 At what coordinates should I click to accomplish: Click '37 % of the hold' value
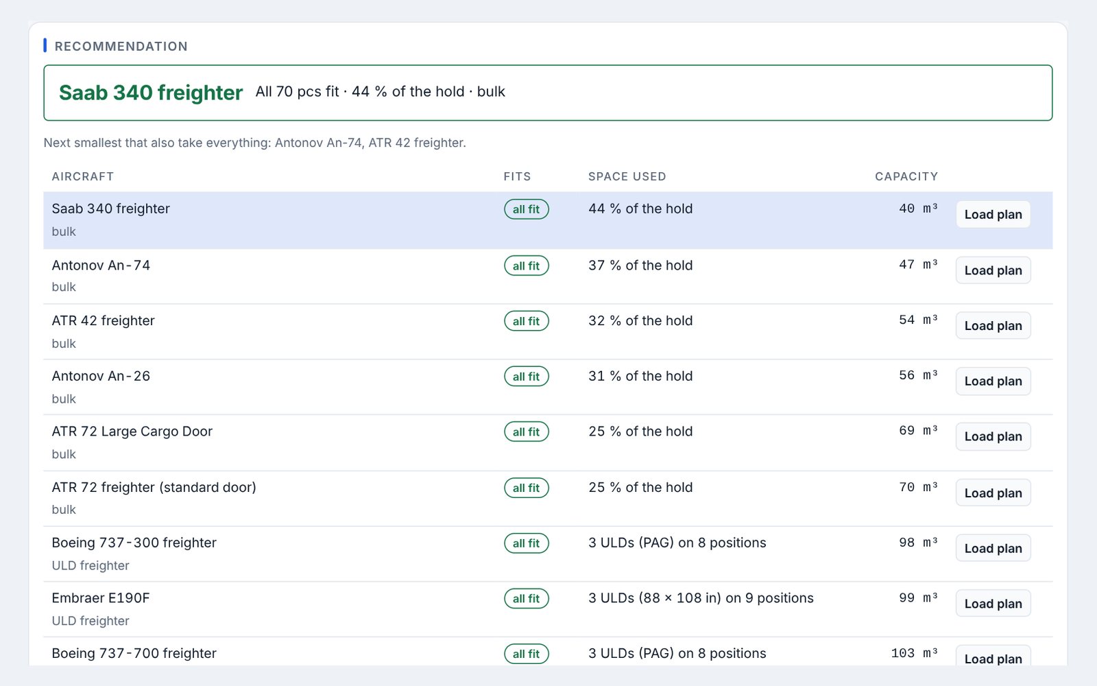(x=640, y=265)
